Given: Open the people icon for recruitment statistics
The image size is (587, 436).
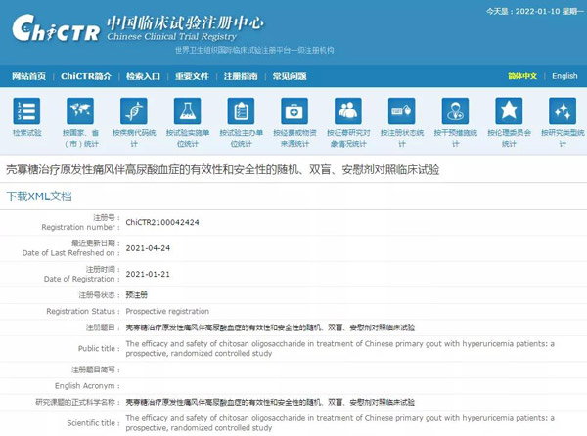Looking at the screenshot, I should (348, 110).
